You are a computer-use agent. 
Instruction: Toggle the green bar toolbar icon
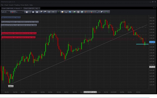coord(59,12)
